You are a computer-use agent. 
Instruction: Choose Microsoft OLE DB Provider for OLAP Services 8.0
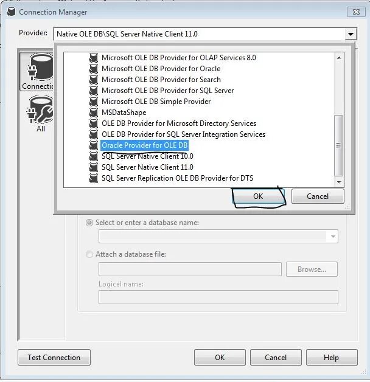pyautogui.click(x=179, y=58)
